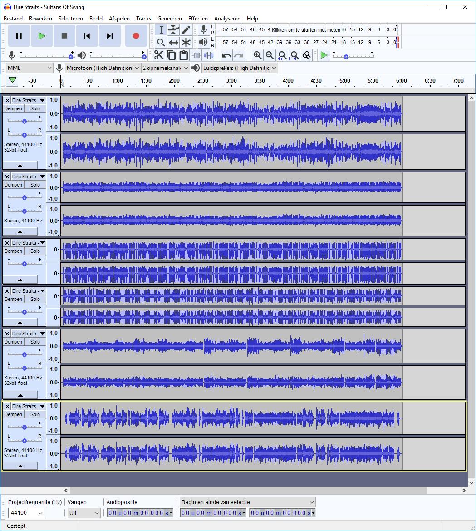Select the draw tool
Screen dimensions: 476x531
pos(186,29)
